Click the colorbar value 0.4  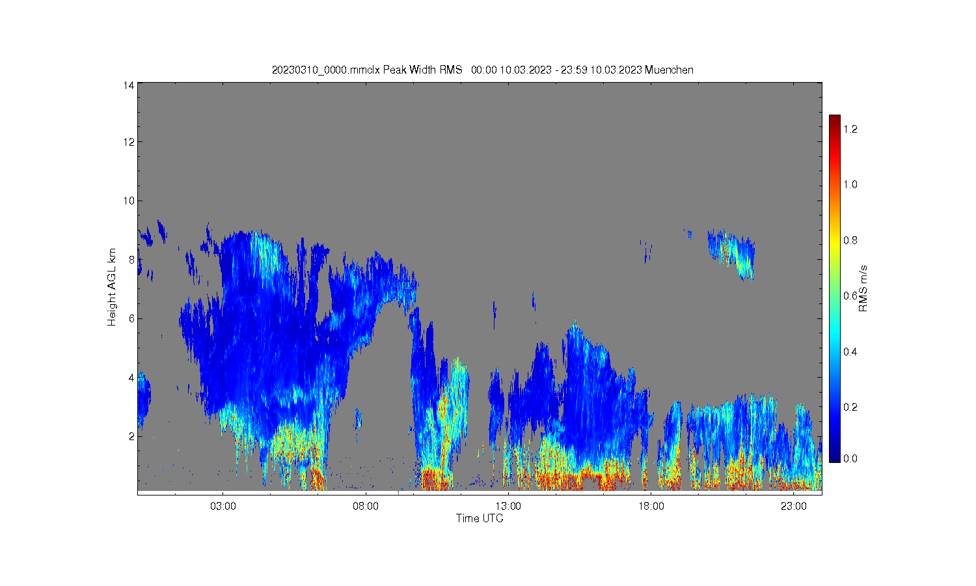pos(850,352)
